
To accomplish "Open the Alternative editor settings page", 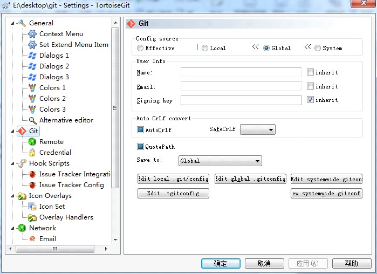I will tap(66, 120).
